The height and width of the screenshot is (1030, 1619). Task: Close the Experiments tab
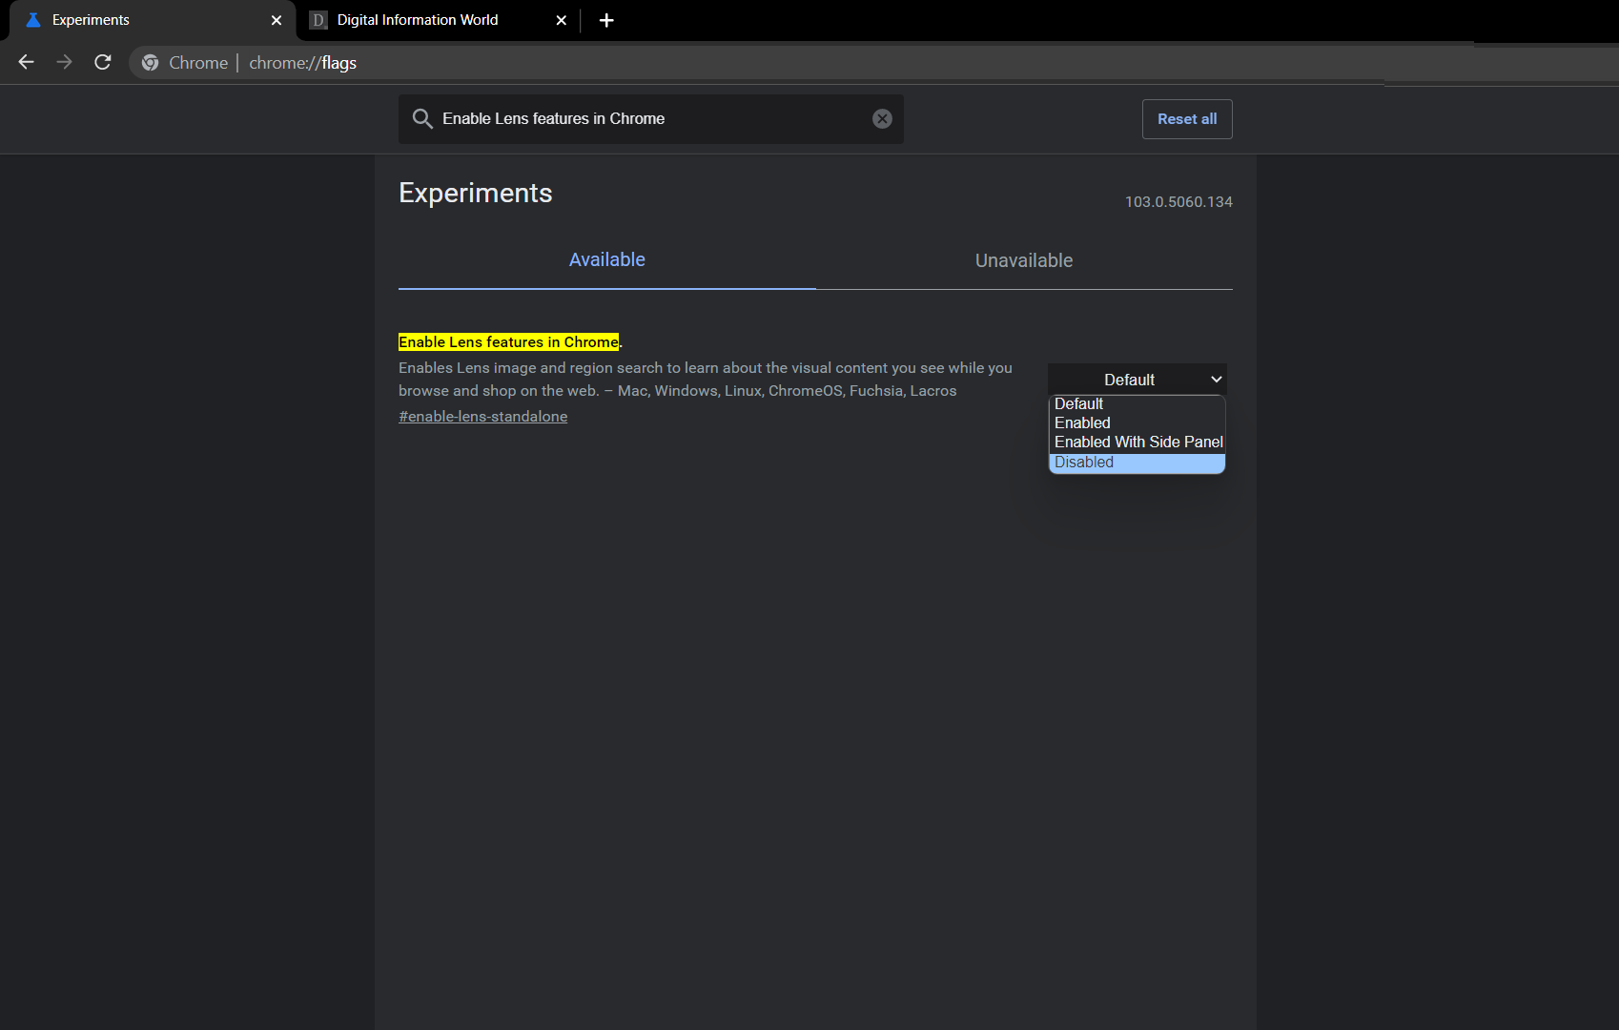click(277, 20)
